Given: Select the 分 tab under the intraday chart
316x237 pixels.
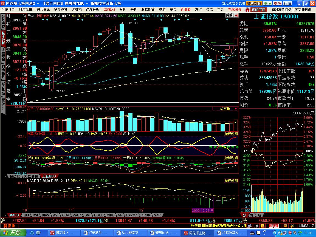Looking at the screenshot, I should (244, 215).
